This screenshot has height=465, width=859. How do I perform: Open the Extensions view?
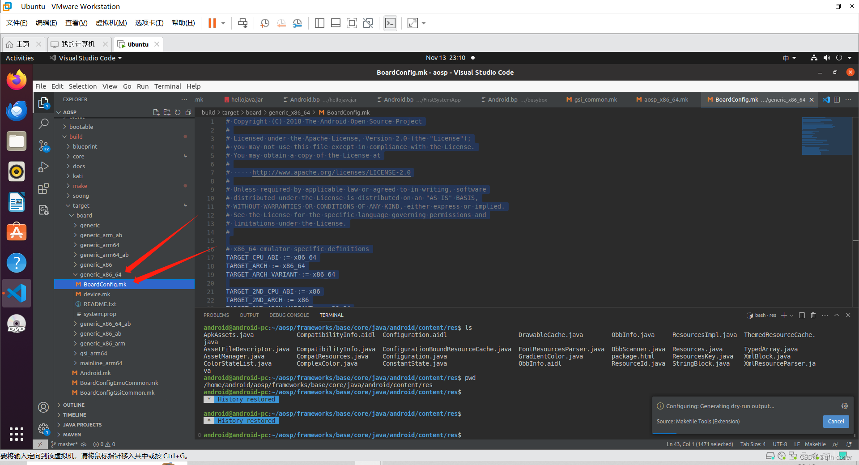click(x=43, y=188)
